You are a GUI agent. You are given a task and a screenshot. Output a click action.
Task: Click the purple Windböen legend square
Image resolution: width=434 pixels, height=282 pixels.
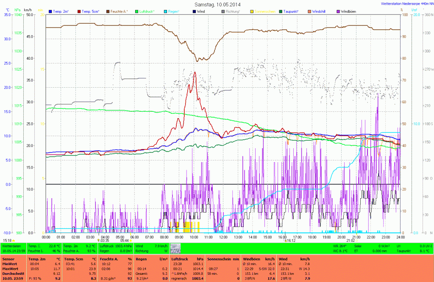338,11
